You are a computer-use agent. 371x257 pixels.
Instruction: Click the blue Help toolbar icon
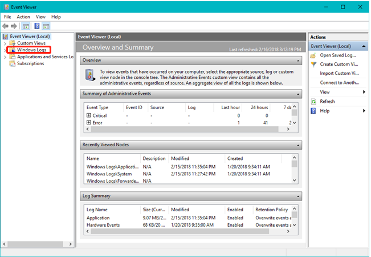point(36,26)
